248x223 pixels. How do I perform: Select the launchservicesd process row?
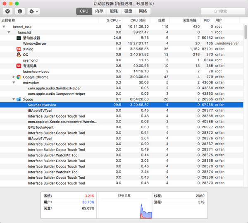[122, 72]
